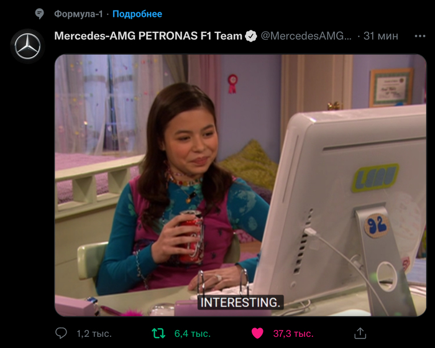Screen dimensions: 435x348
Task: Click the reply speech bubble icon
Action: tap(61, 333)
